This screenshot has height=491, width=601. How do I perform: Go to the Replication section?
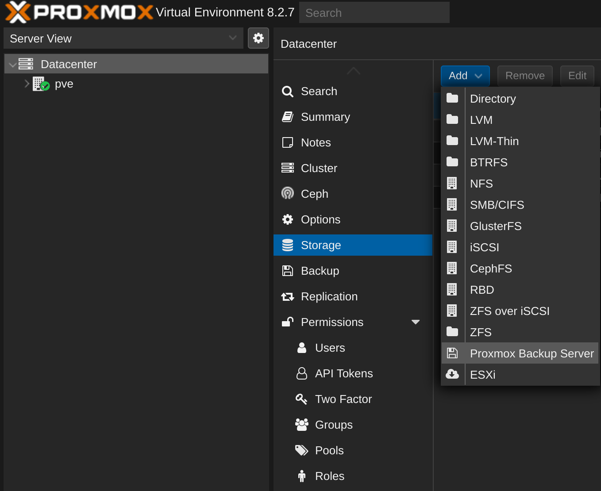coord(353,296)
